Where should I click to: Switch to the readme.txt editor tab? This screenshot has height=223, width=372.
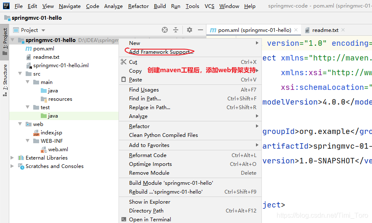point(325,30)
